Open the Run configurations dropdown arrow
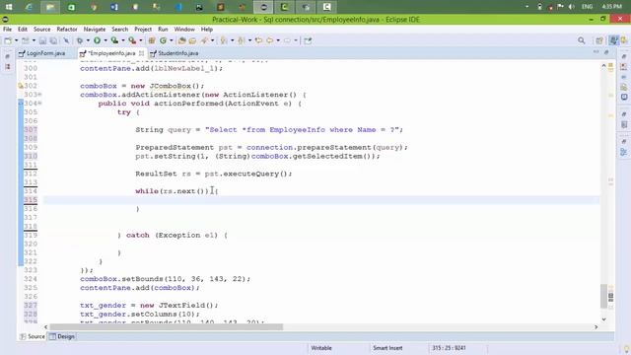 [x=105, y=40]
